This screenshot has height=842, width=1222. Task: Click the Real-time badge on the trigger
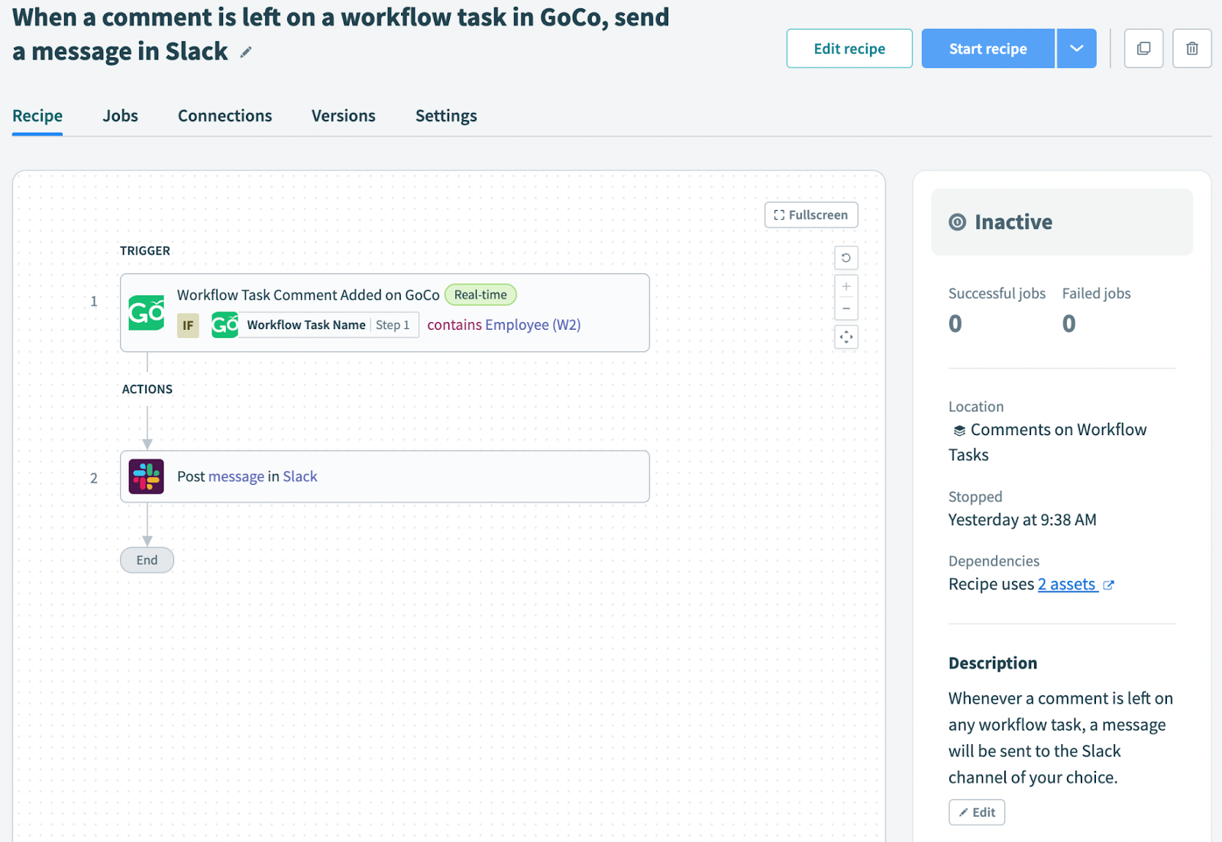[x=480, y=295]
